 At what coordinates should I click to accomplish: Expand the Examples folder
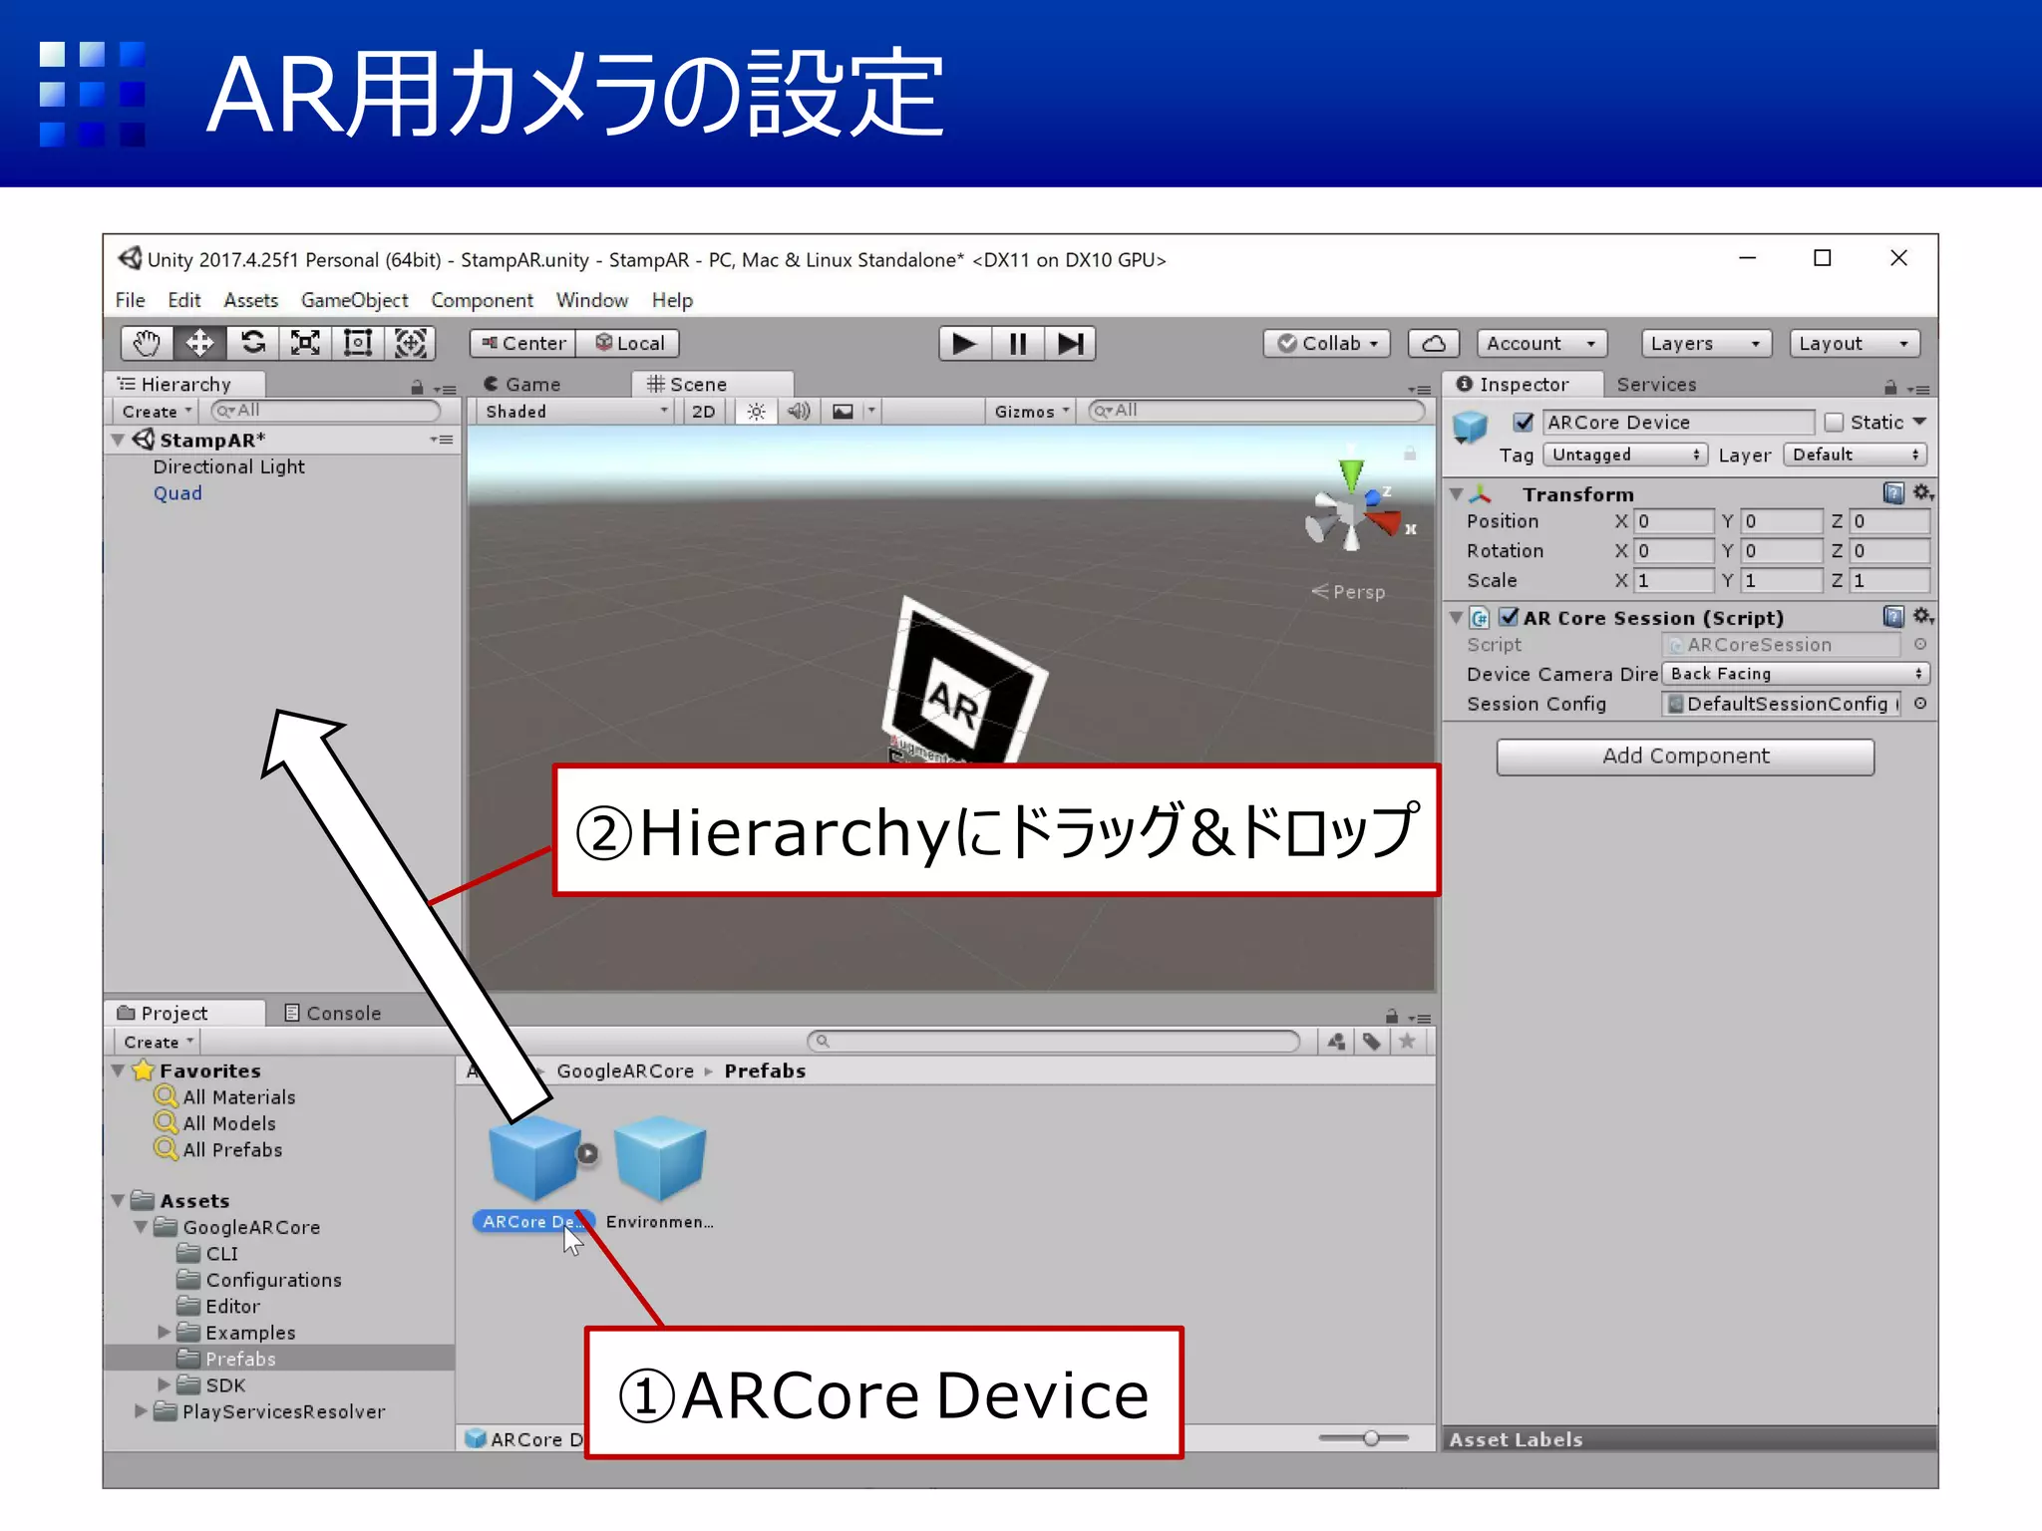164,1332
